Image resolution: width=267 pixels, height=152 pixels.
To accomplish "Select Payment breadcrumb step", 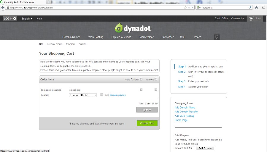I will [x=71, y=44].
